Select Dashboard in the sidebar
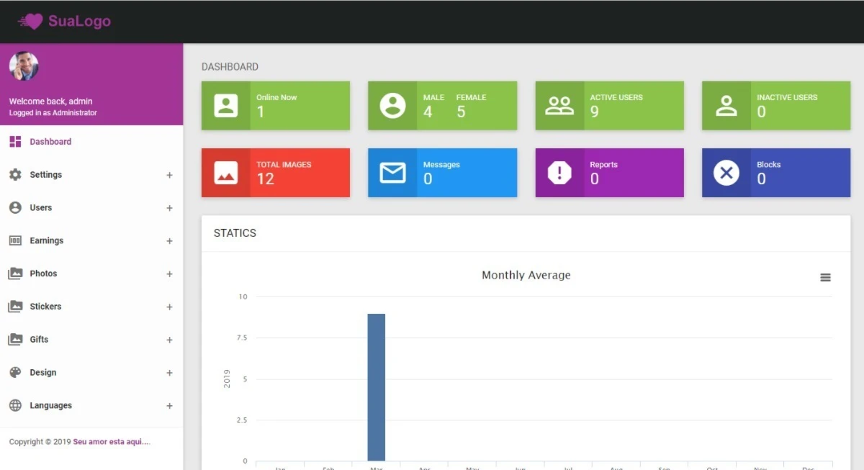 pos(50,142)
